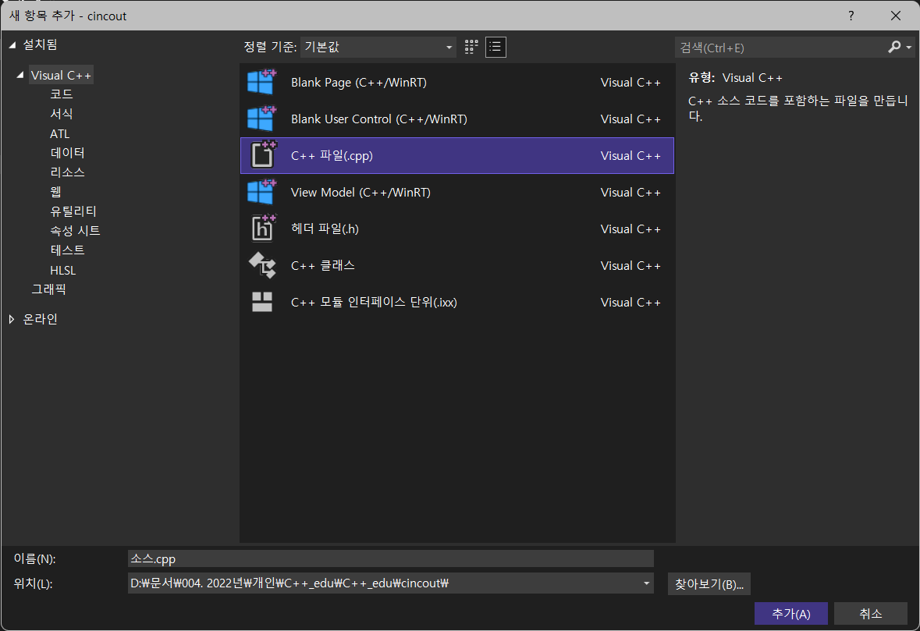Select the View Model (C++/WinRT) text
This screenshot has width=920, height=631.
[x=361, y=193]
